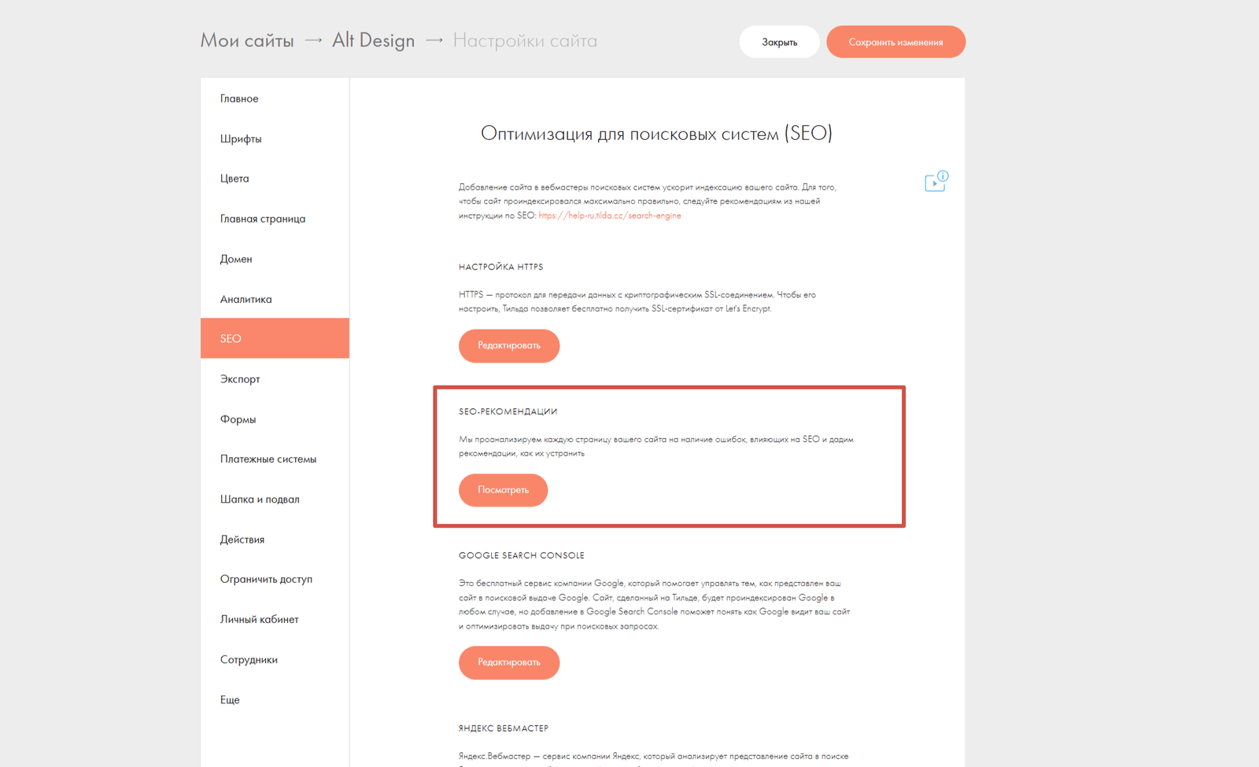Click the НАСТРОЙКА HTTPS heading
Screen dimensions: 1259x767
(x=501, y=267)
